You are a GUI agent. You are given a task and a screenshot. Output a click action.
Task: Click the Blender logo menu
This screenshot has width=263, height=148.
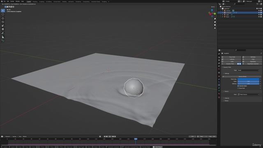[1, 1]
